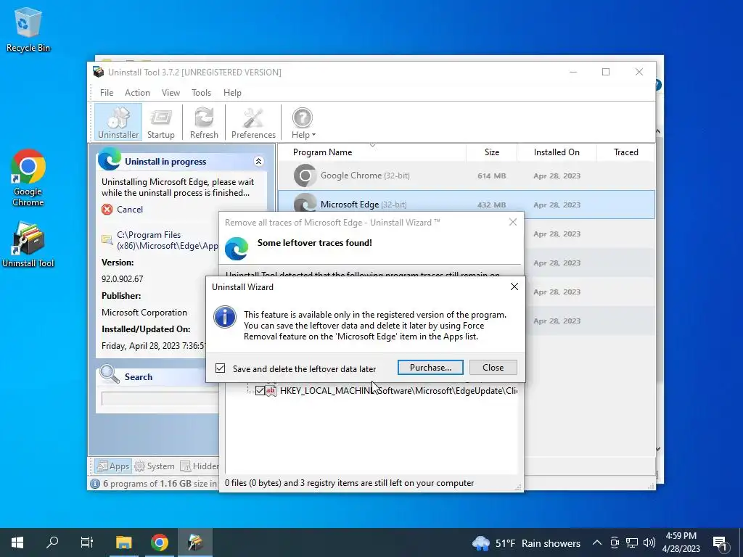Open the Tools menu
Image resolution: width=743 pixels, height=557 pixels.
point(202,93)
